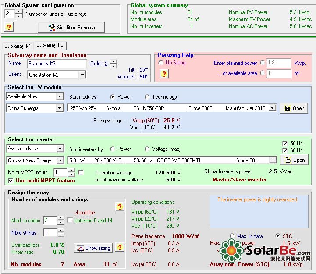Image resolution: width=316 pixels, height=274 pixels.
Task: Select the Sub-array #2 tab
Action: tap(50, 45)
